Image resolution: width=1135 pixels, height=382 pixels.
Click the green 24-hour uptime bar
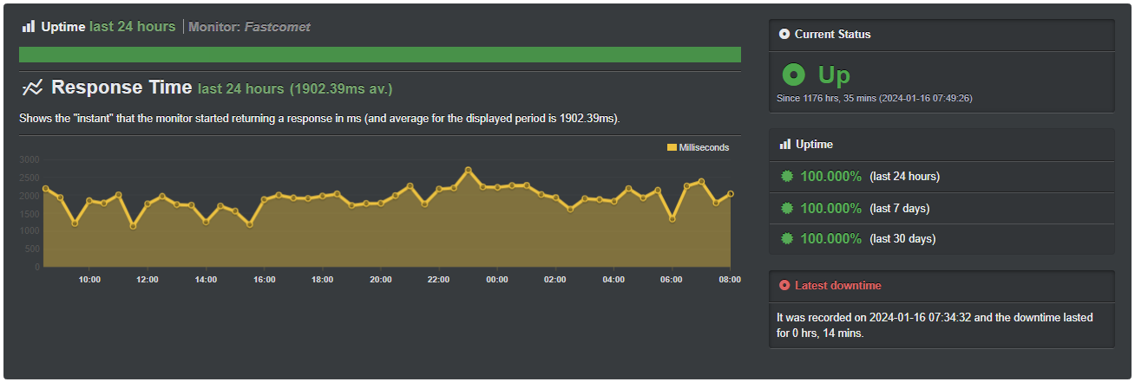(x=379, y=55)
